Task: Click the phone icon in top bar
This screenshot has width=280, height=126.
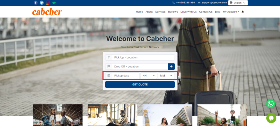Action: pos(174,3)
